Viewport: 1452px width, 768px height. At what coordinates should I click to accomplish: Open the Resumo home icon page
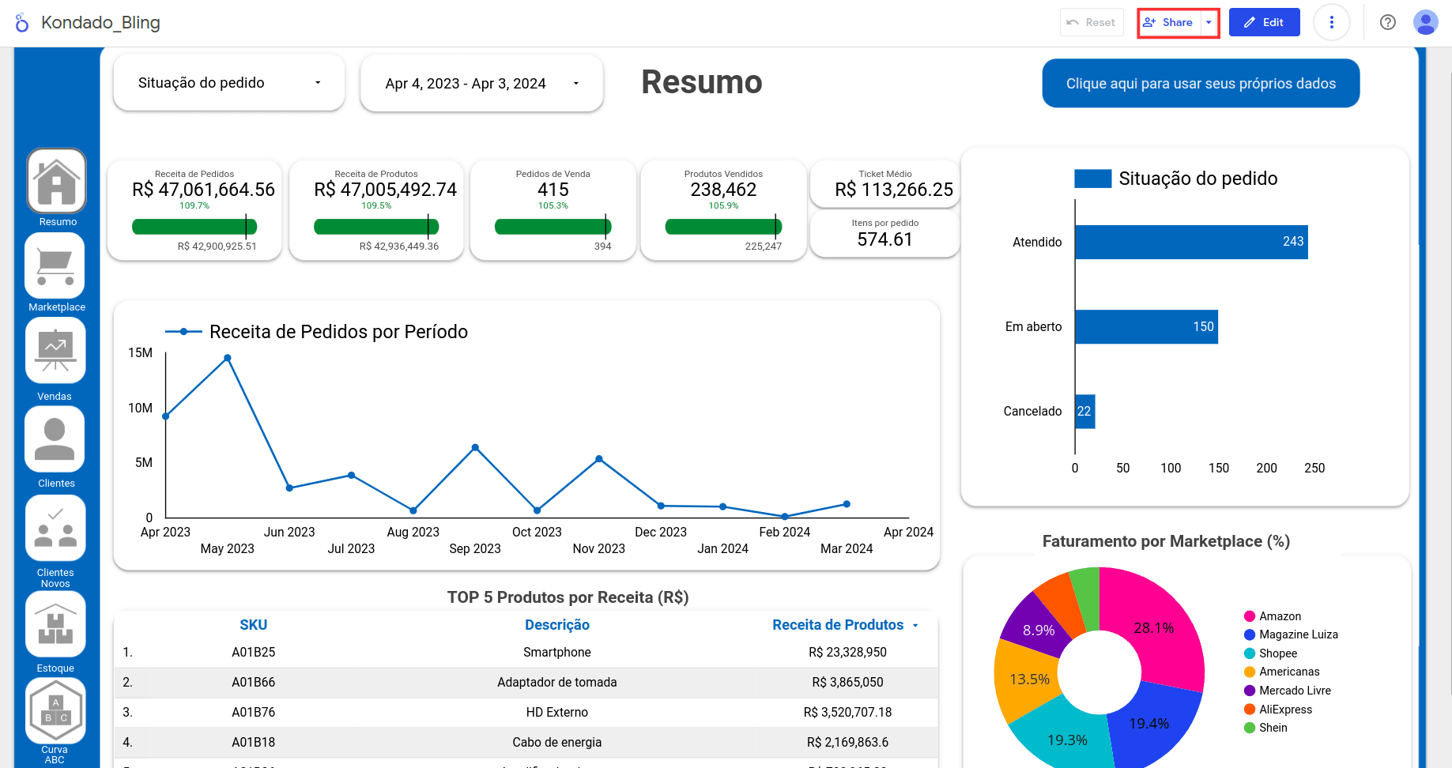click(56, 181)
